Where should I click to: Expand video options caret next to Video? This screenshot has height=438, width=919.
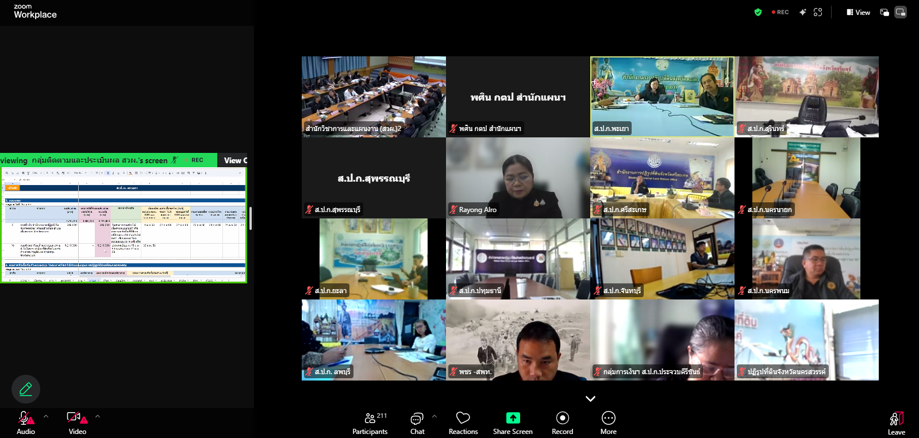point(98,416)
